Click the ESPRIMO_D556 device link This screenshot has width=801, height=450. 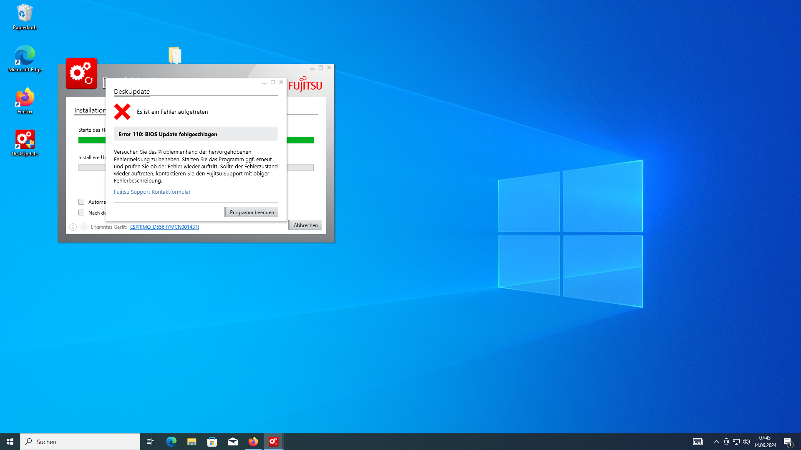point(164,227)
